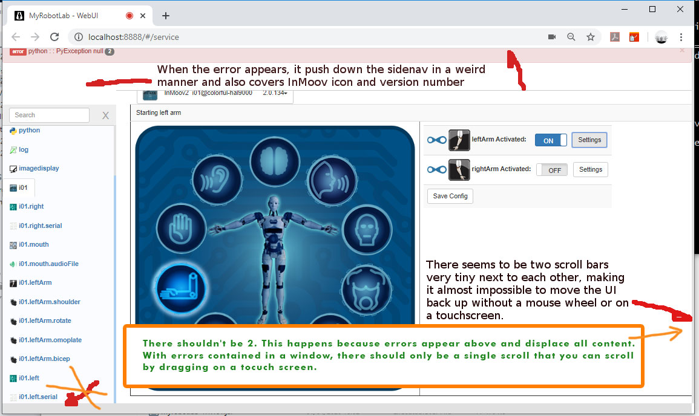Click the highlighted robotic arm icon
The image size is (699, 416).
tap(180, 288)
